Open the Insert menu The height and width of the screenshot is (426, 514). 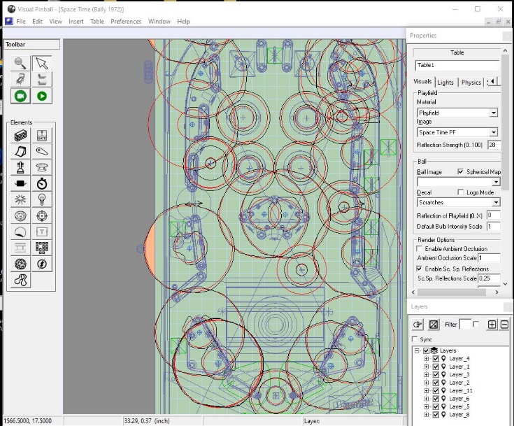pos(76,21)
